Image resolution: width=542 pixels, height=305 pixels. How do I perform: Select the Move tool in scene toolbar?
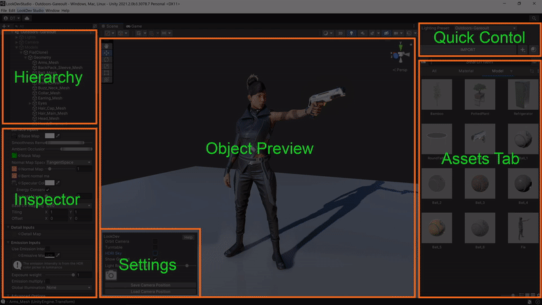[106, 53]
